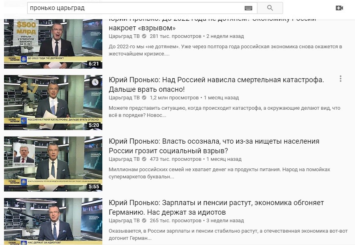The width and height of the screenshot is (355, 245).
Task: Open video titled Зарплаты и пенсии растут
Action: [x=216, y=207]
